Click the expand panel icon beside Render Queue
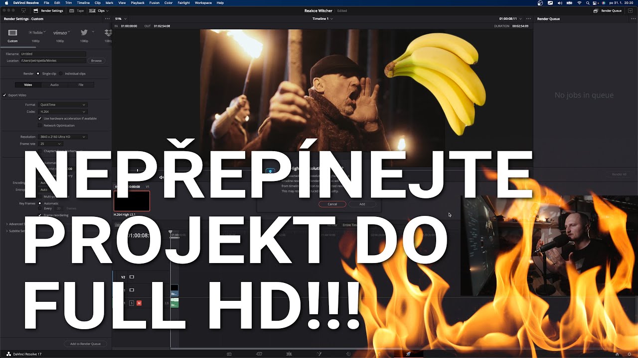The height and width of the screenshot is (358, 638). point(631,10)
